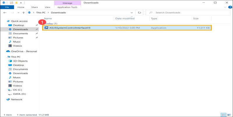Open the File menu
Image resolution: width=233 pixels, height=117 pixels.
[x=7, y=7]
